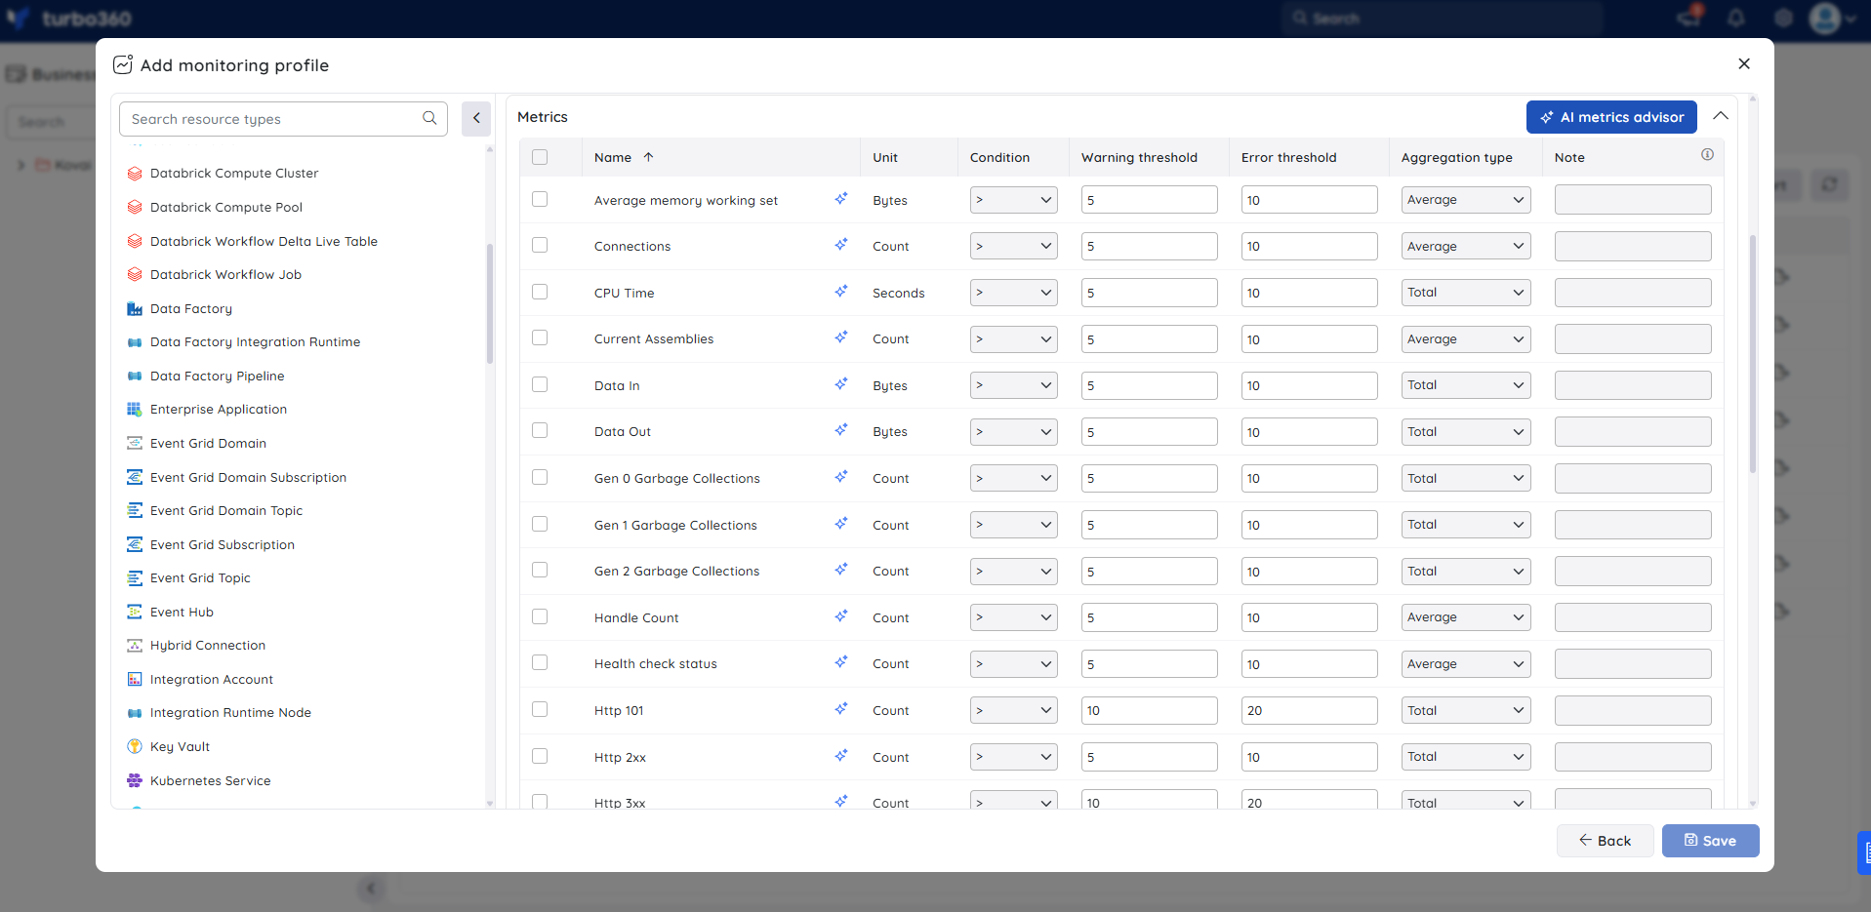Check the Current Assemblies checkbox

tap(540, 337)
